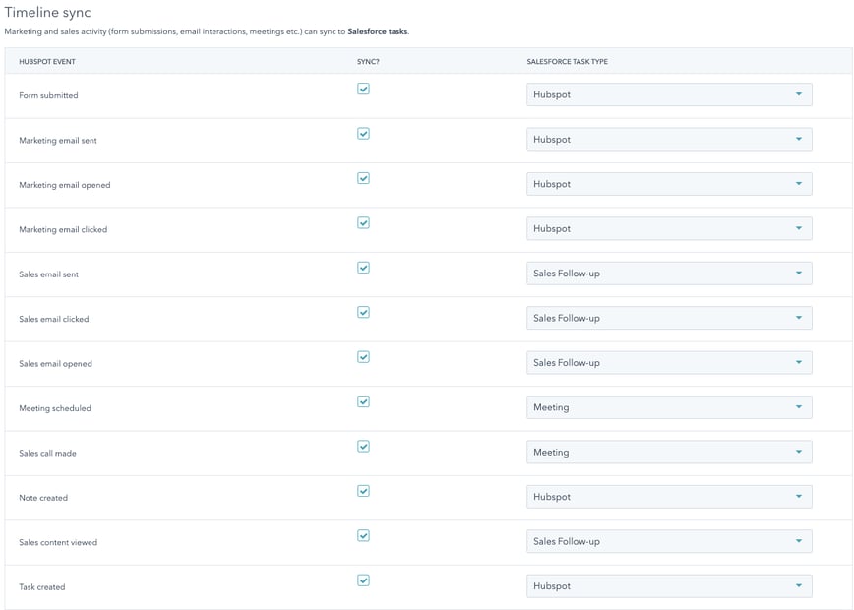Open task type dropdown for Task created
The width and height of the screenshot is (854, 610).
[x=669, y=585]
